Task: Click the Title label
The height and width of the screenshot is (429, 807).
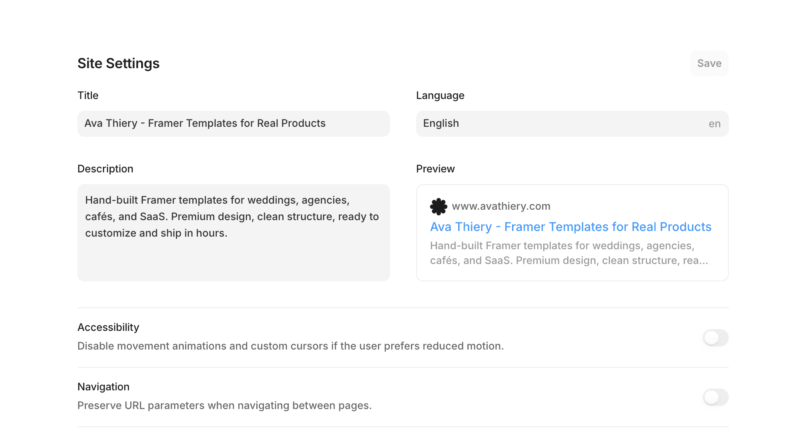Action: pyautogui.click(x=88, y=96)
